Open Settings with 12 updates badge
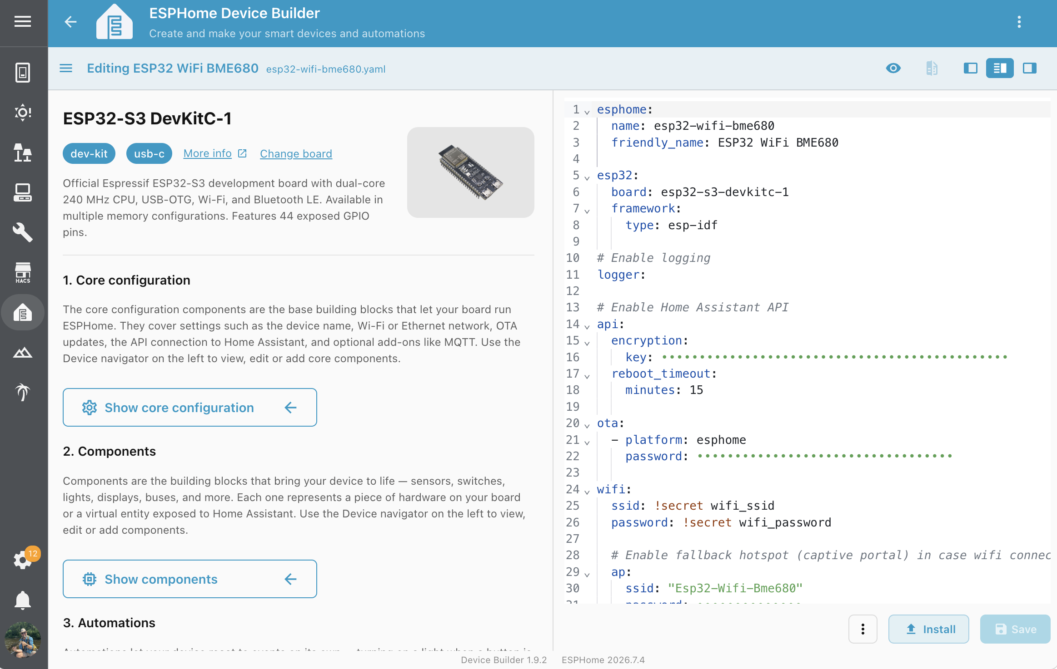The height and width of the screenshot is (669, 1057). (x=23, y=560)
